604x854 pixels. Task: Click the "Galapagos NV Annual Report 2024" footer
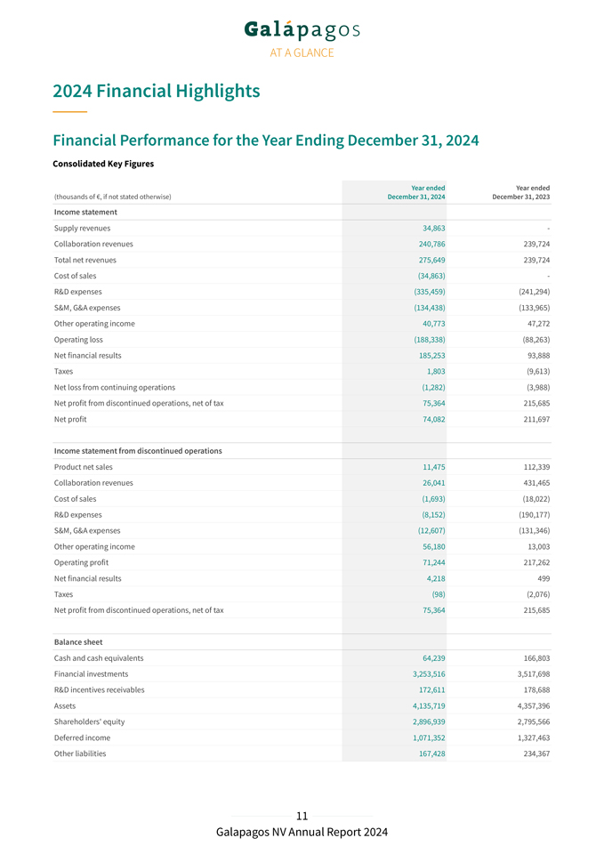[x=302, y=833]
